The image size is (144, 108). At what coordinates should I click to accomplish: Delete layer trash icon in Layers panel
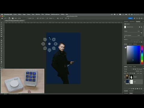[x=141, y=89]
